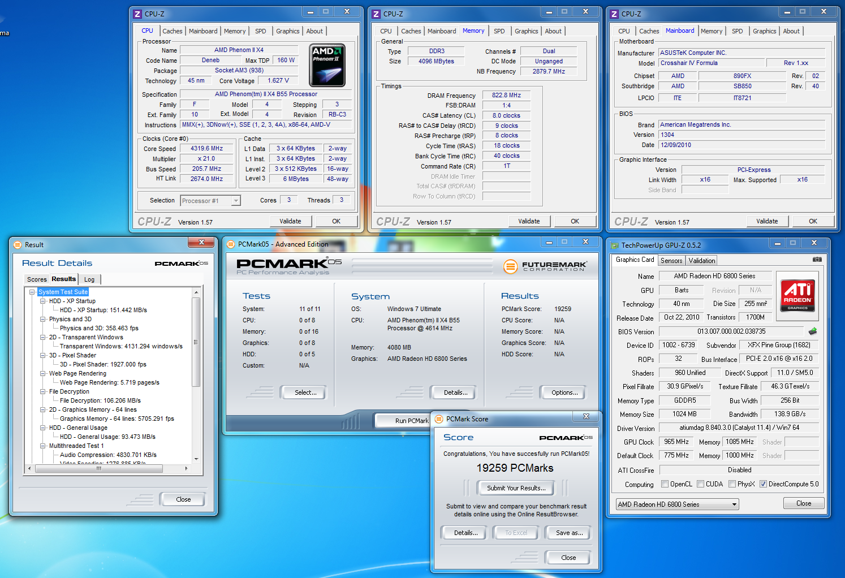
Task: Enable the OpenCL checkbox in GPU-Z
Action: point(665,484)
